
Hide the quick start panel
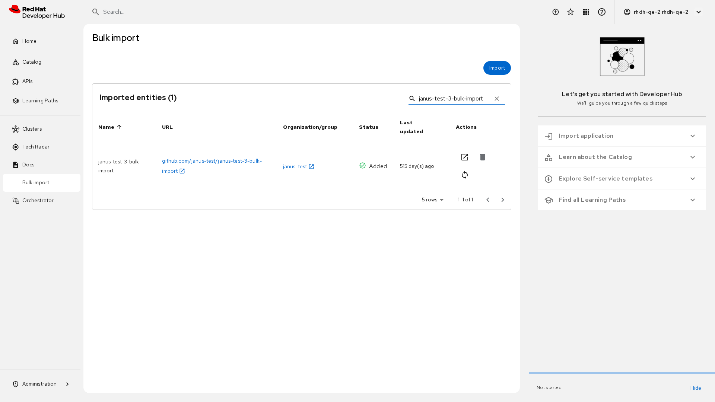point(695,388)
